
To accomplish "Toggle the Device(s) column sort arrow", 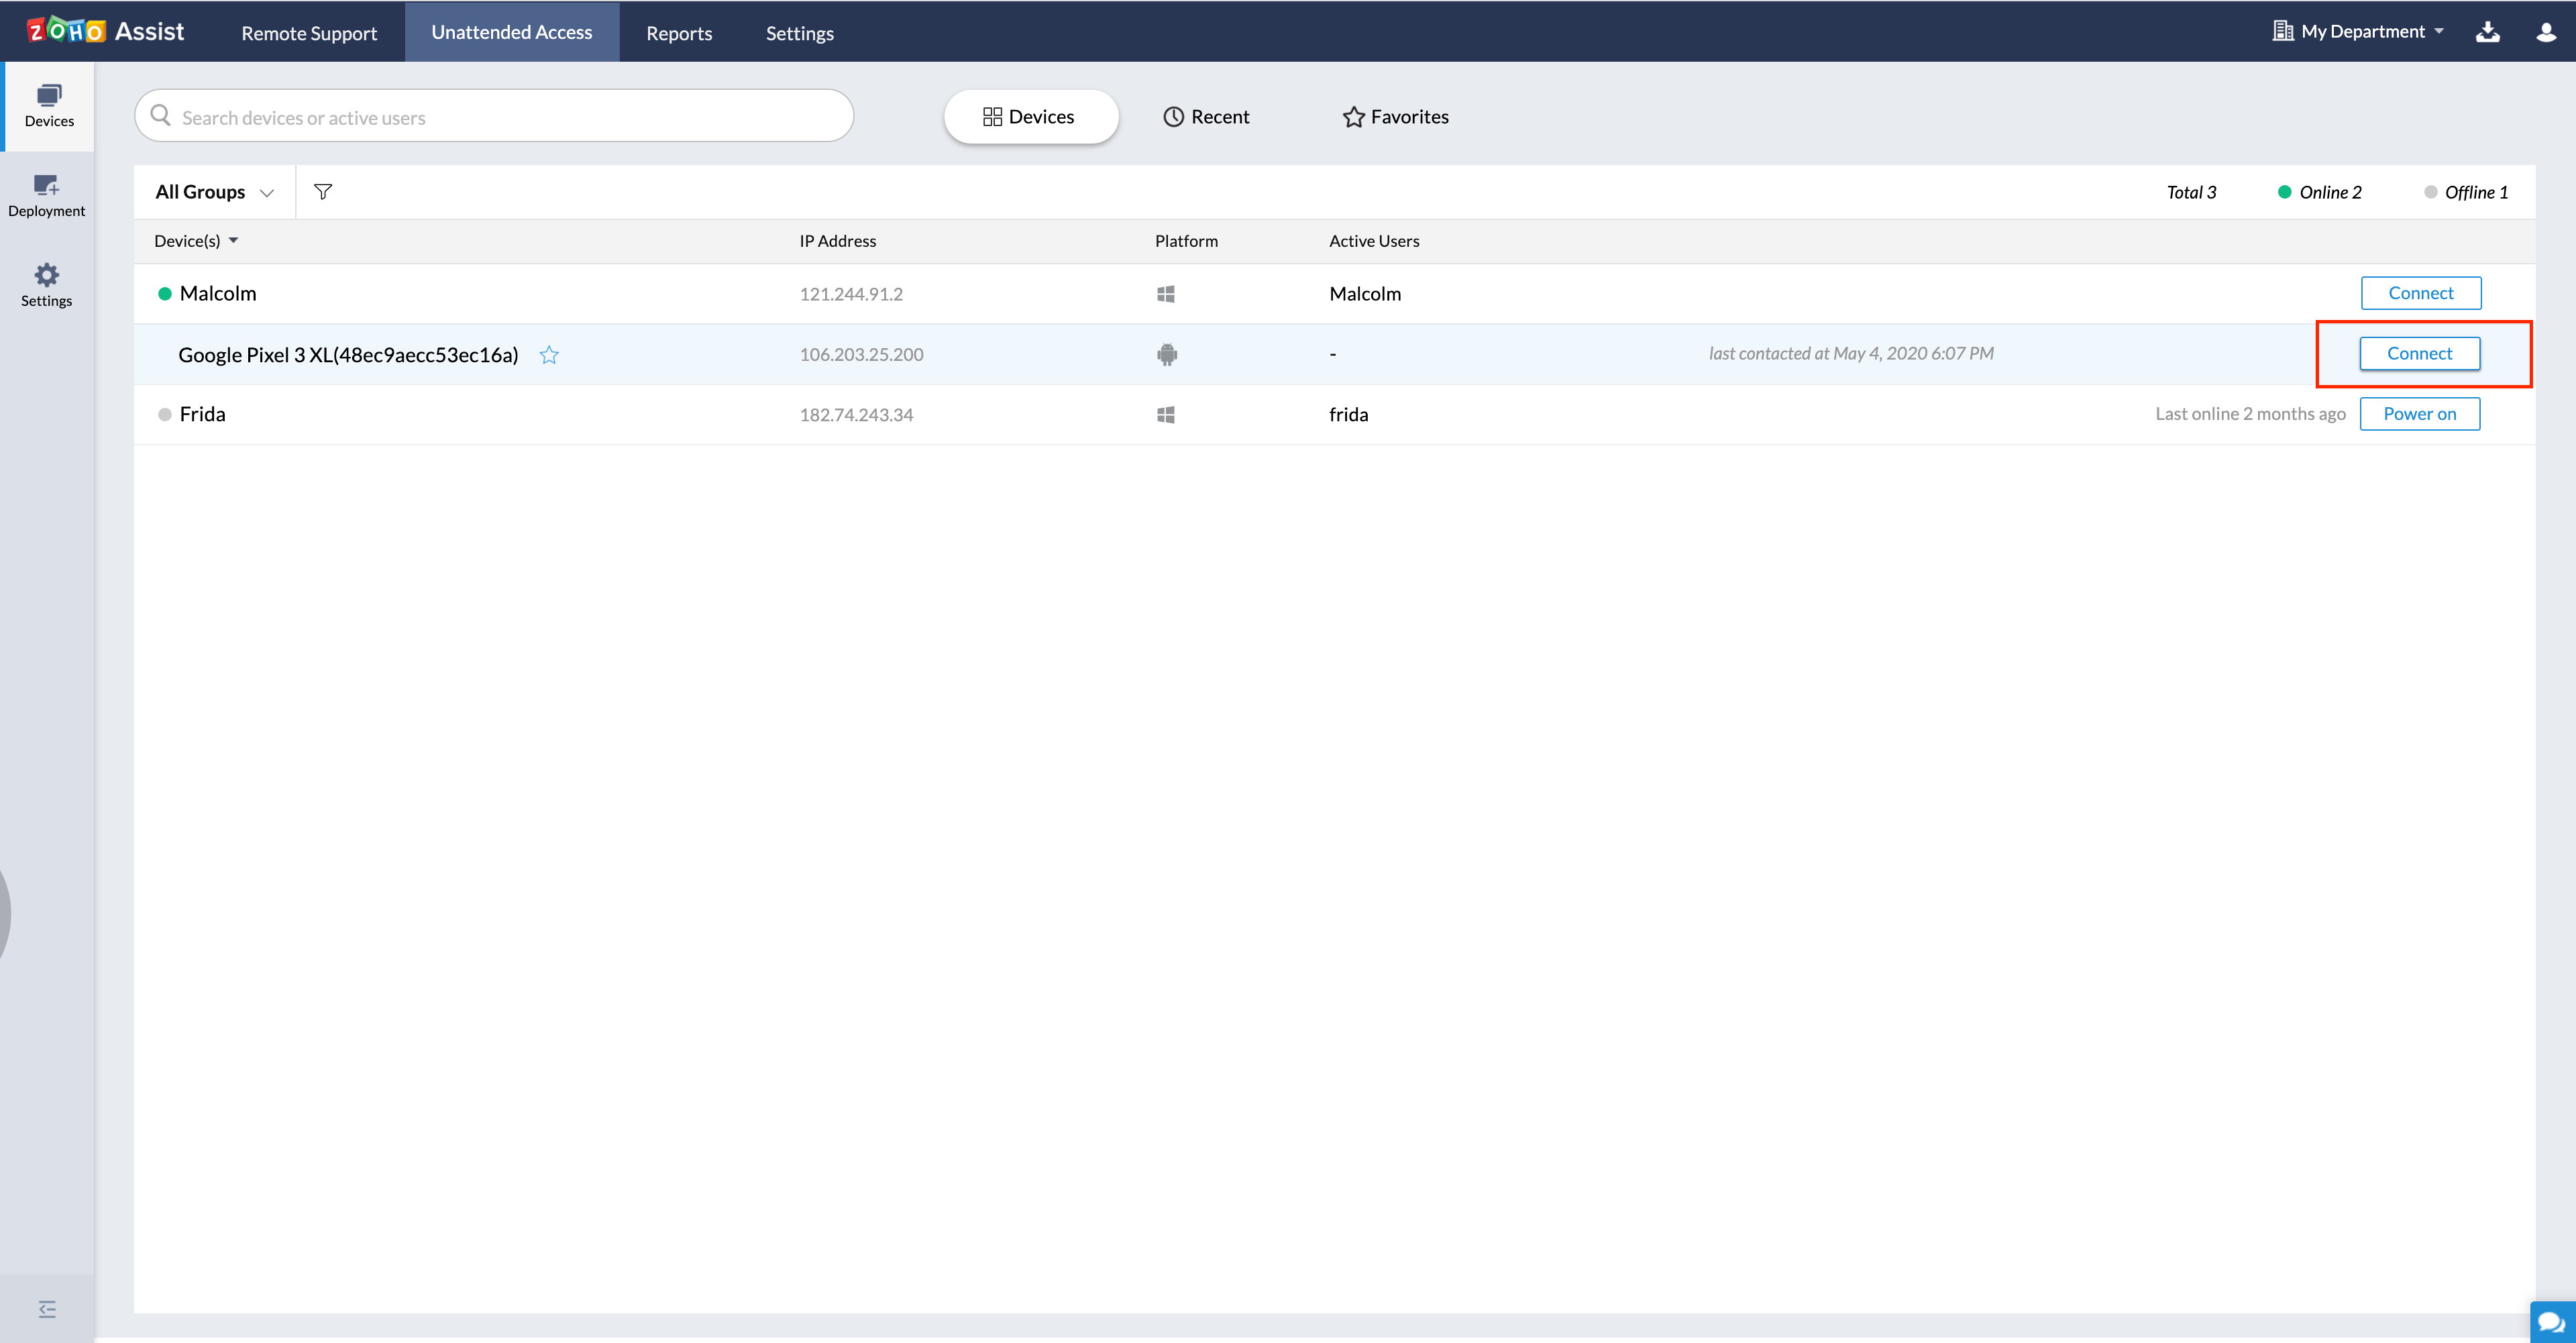I will tap(234, 240).
